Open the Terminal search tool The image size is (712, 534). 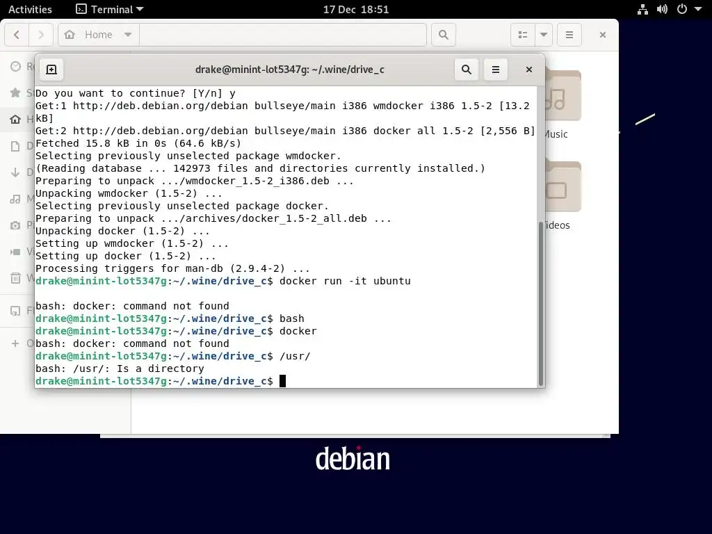467,70
